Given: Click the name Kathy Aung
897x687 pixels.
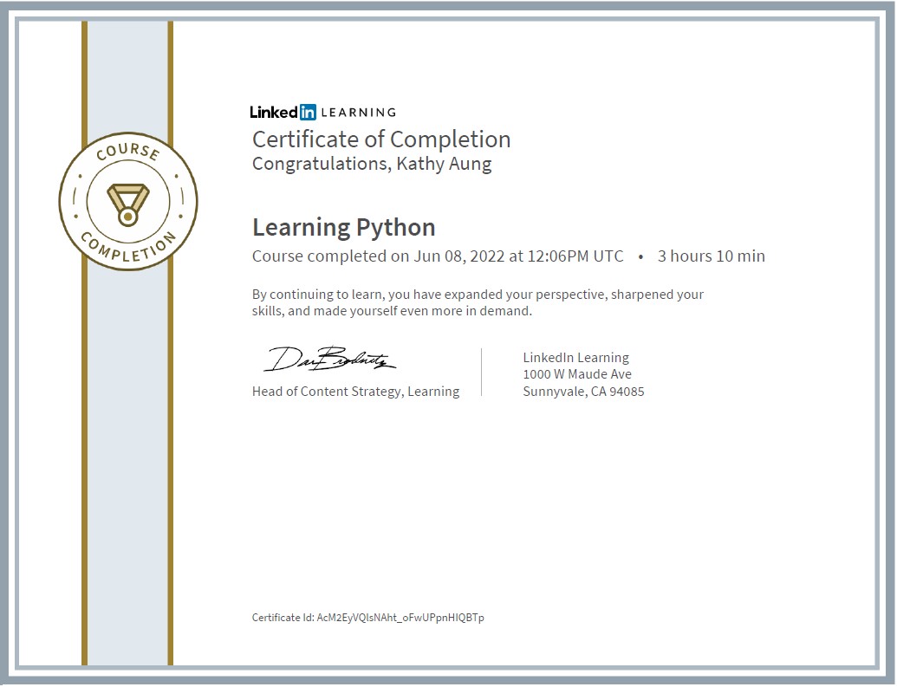Looking at the screenshot, I should tap(444, 165).
